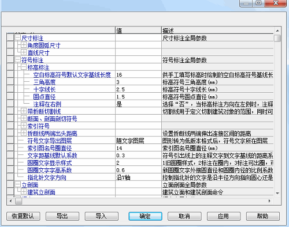Screen dimensions: 289x227
Task: Expand the 带折断切割线 node
Action: point(24,111)
